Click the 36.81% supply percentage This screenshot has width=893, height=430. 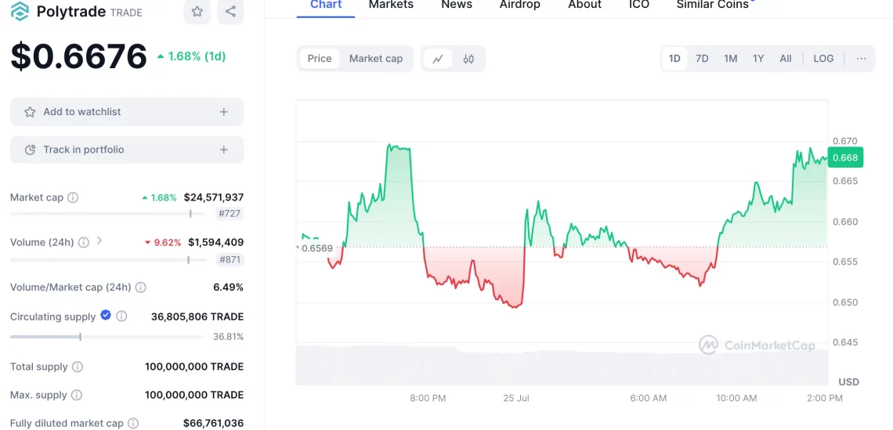[x=229, y=337]
